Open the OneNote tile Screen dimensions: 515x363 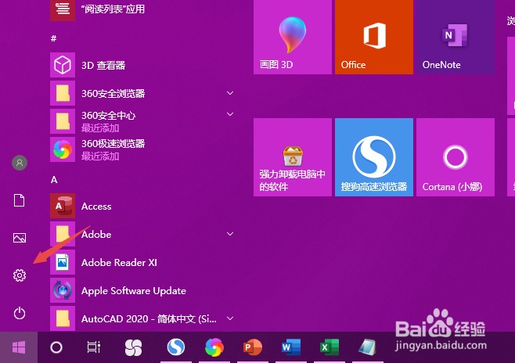click(x=456, y=37)
